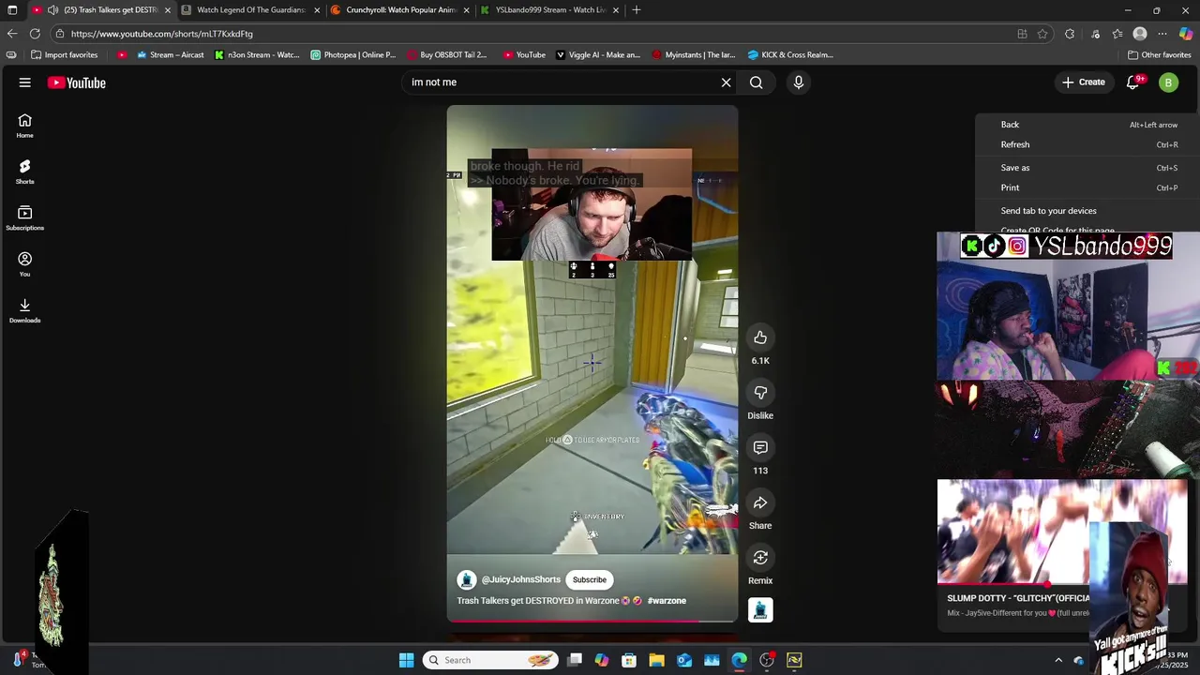Add this page to favorites star
Viewport: 1200px width, 675px height.
coord(1042,34)
